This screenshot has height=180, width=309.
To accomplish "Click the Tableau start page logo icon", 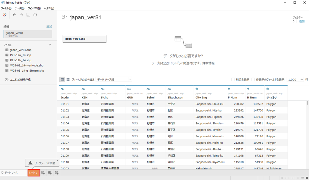I will (x=4, y=15).
